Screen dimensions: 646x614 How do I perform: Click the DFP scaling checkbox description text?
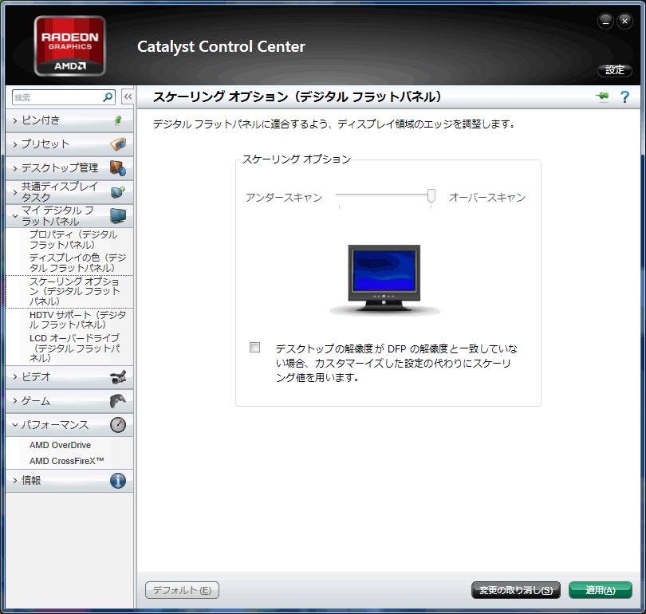coord(396,363)
